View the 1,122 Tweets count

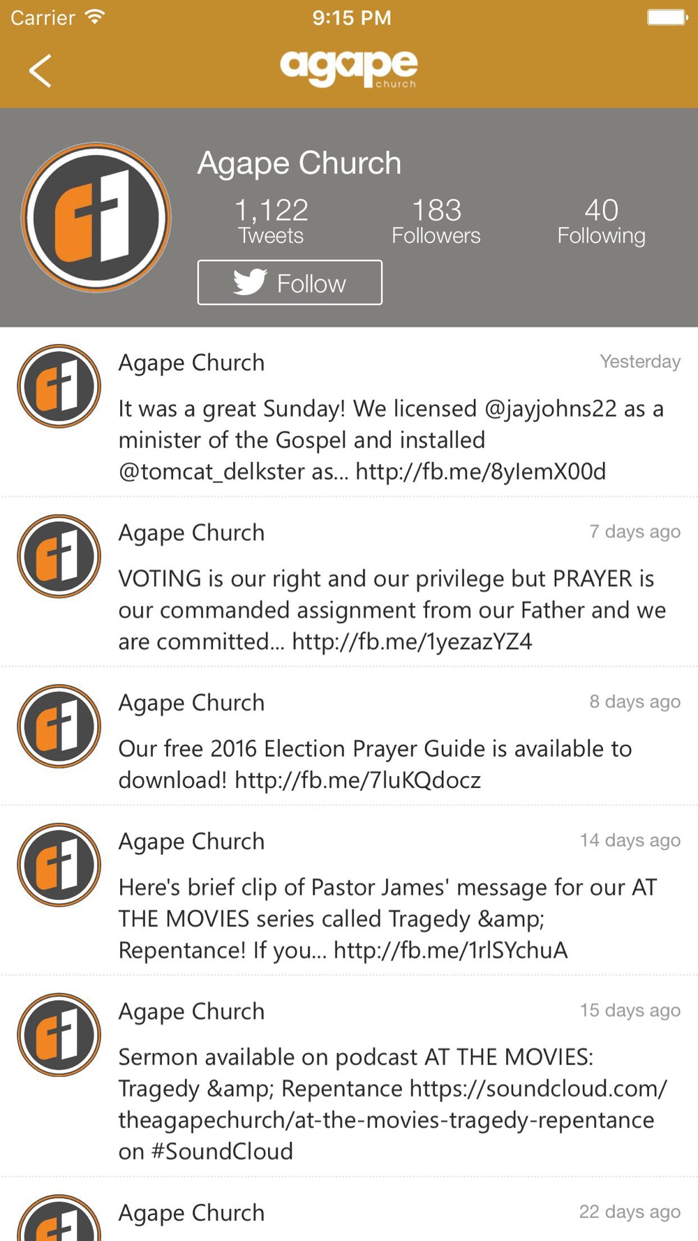pos(271,221)
